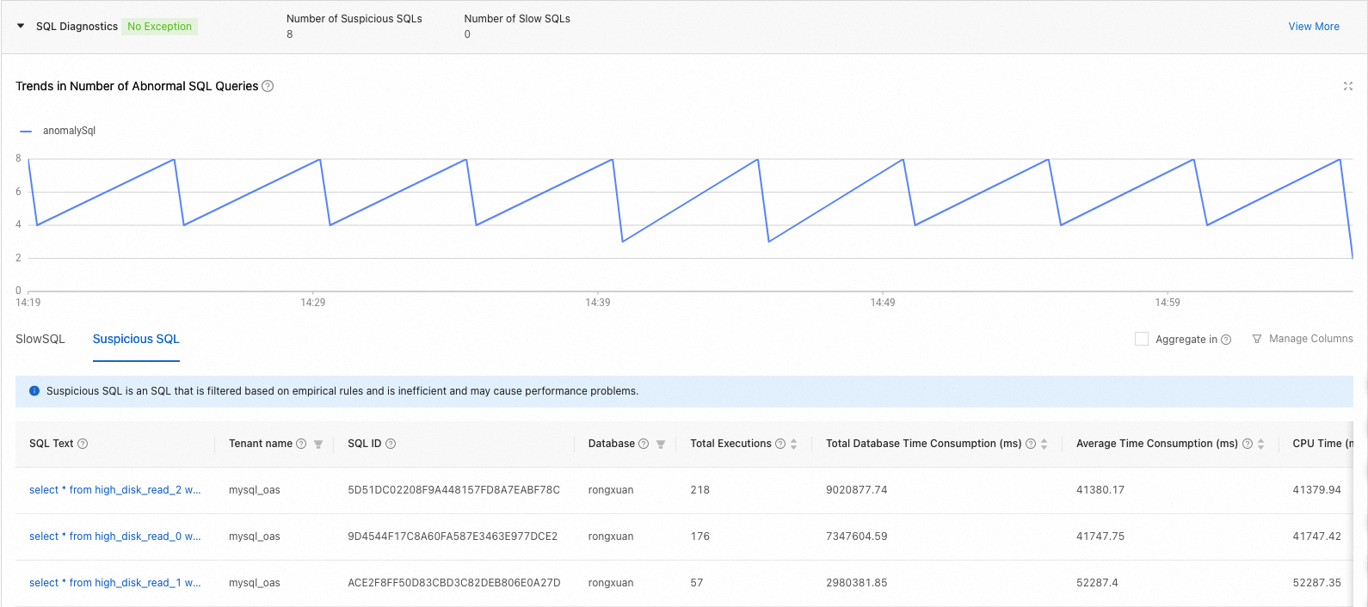Select the Suspicious SQL tab
The width and height of the screenshot is (1368, 607).
point(136,339)
